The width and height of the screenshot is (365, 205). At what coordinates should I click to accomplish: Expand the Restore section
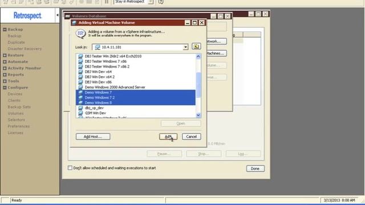[x=5, y=55]
